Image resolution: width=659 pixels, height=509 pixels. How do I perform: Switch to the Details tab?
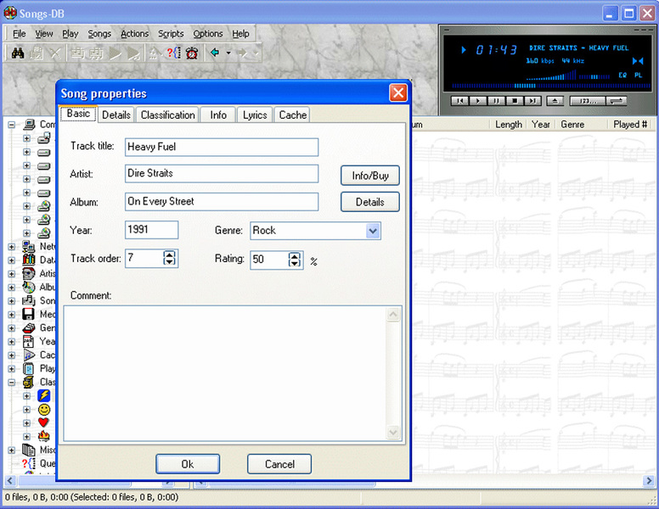[x=116, y=115]
